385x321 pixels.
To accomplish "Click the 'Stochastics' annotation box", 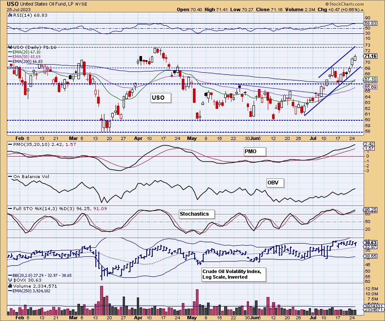I will [x=196, y=214].
